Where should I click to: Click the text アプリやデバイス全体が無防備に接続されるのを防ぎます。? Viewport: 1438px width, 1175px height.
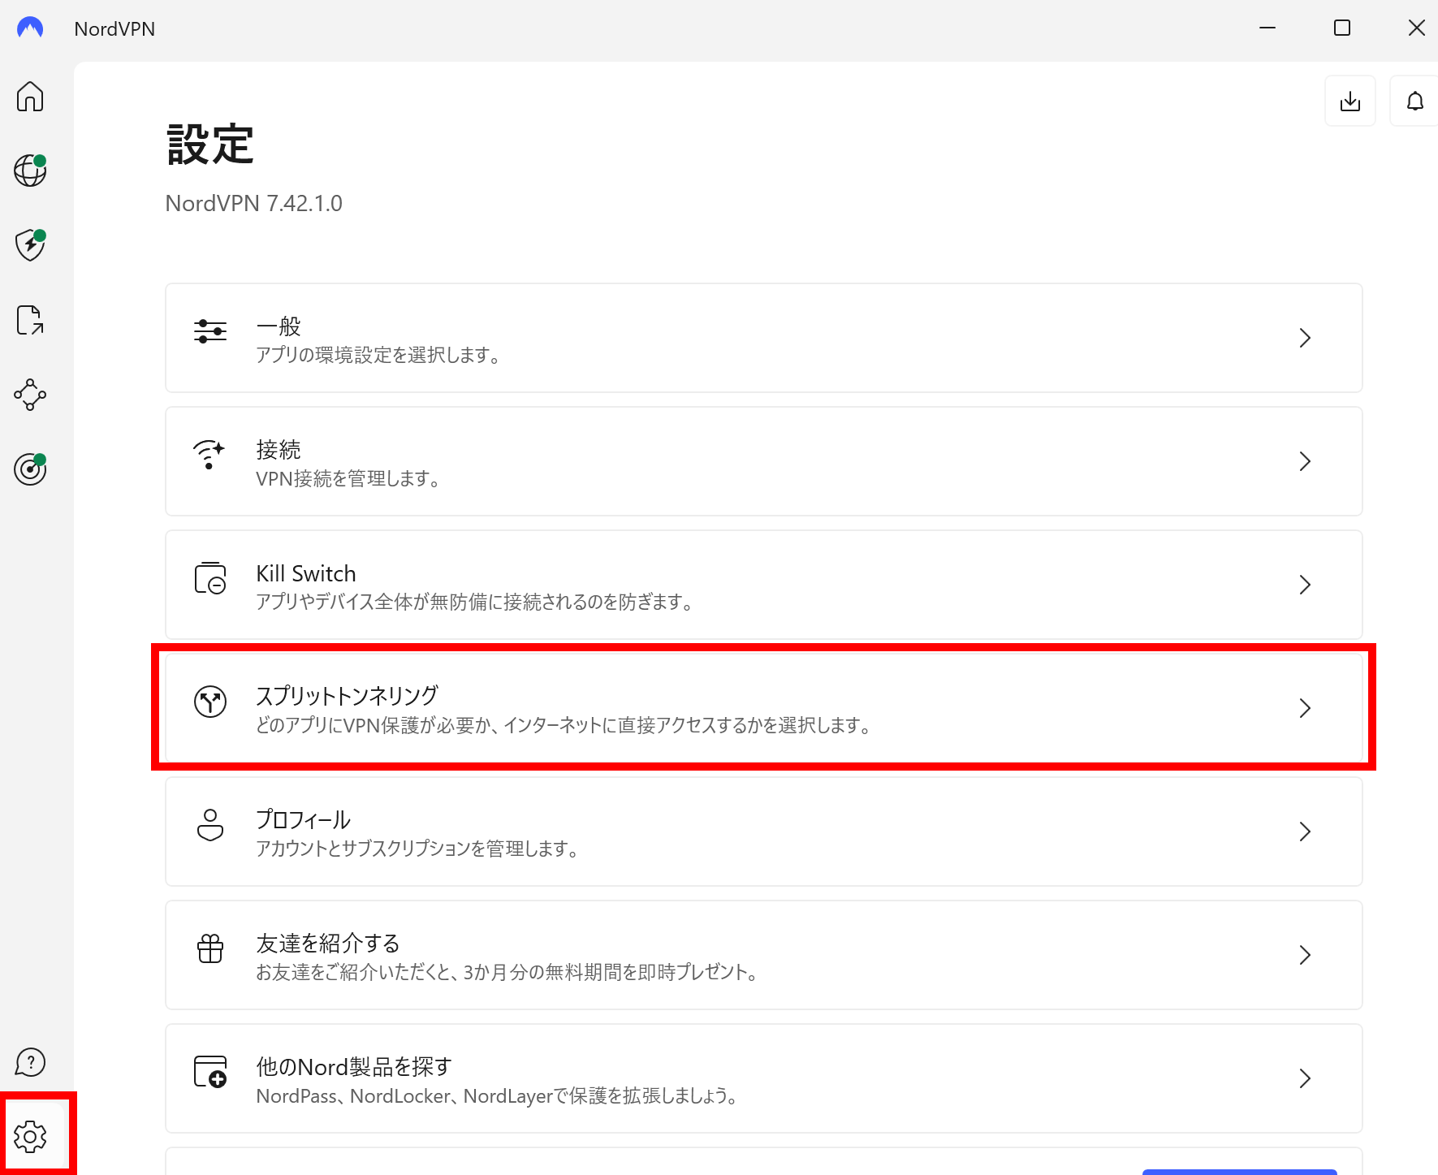(476, 603)
